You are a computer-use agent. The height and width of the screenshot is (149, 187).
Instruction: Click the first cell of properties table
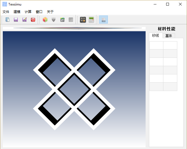[x=156, y=45]
